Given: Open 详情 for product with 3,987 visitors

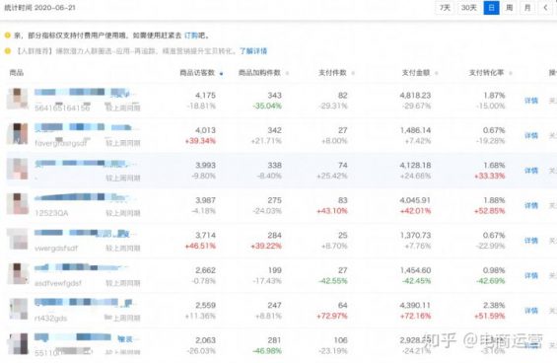Looking at the screenshot, I should click(531, 205).
